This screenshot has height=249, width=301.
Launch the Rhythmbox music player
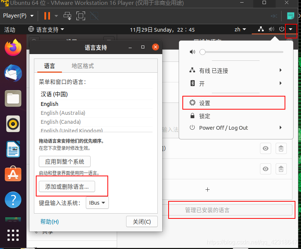(13, 124)
